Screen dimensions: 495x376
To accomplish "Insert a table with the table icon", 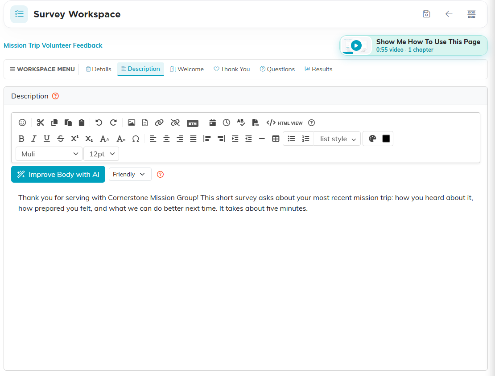I will click(276, 139).
